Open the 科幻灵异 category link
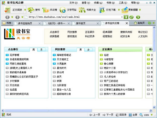This screenshot has height=118, width=157. coord(90,36)
